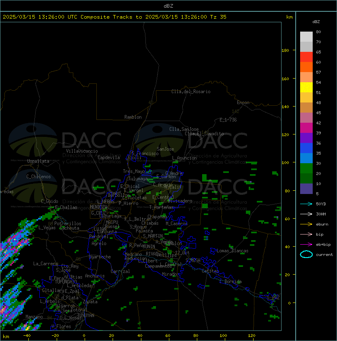Pick the orange 57-60 dBZ color swatch
This screenshot has height=341, width=337.
(x=306, y=67)
